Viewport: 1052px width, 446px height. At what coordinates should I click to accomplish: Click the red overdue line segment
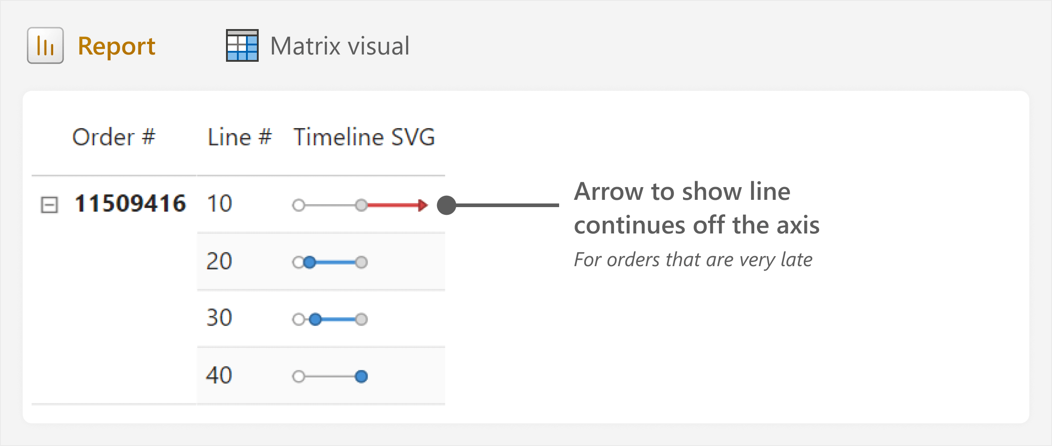point(393,205)
